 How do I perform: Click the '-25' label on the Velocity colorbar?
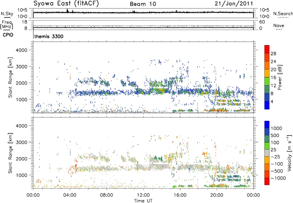pos(275,156)
